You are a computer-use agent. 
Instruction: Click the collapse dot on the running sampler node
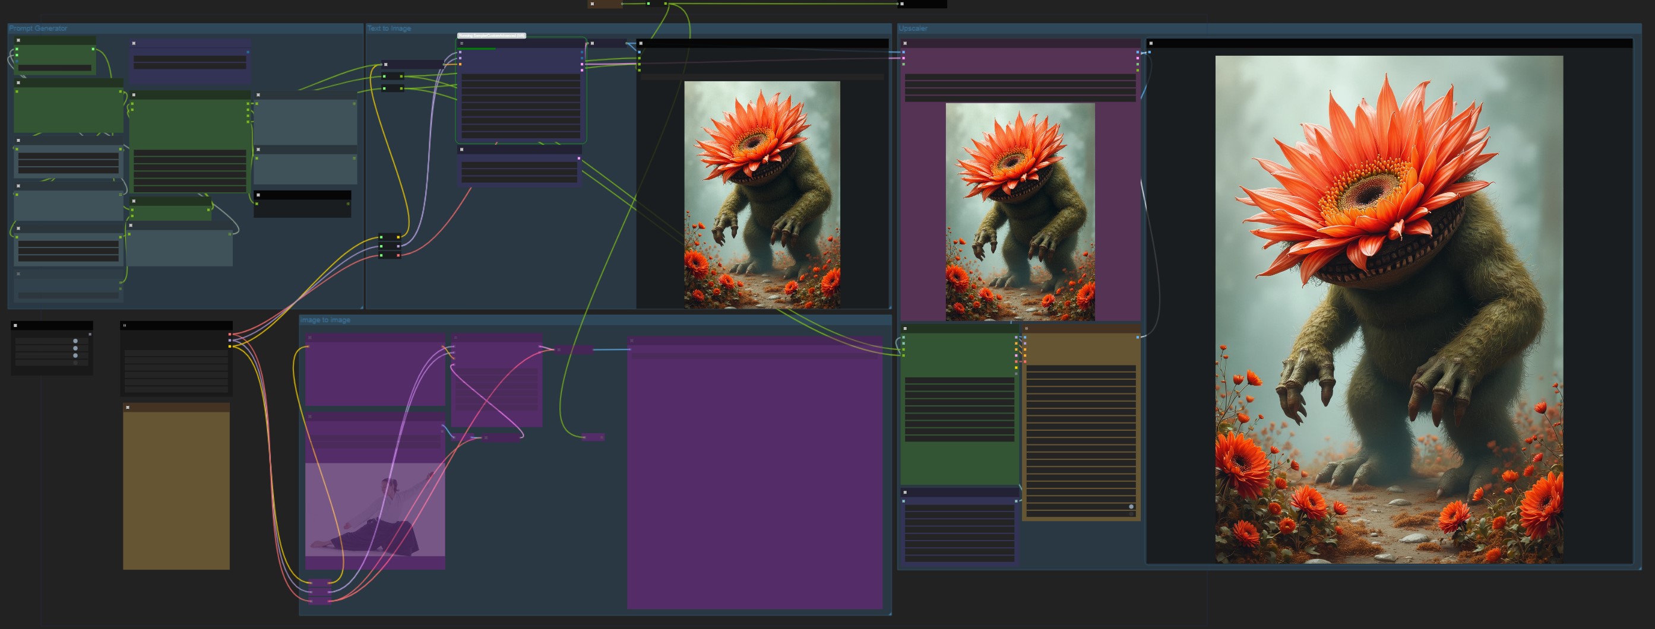(x=461, y=44)
